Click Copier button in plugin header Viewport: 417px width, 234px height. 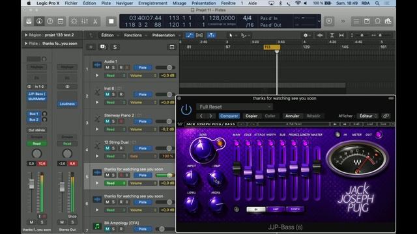click(252, 116)
